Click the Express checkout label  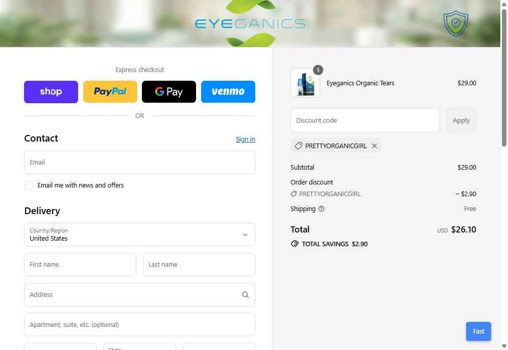tap(139, 69)
